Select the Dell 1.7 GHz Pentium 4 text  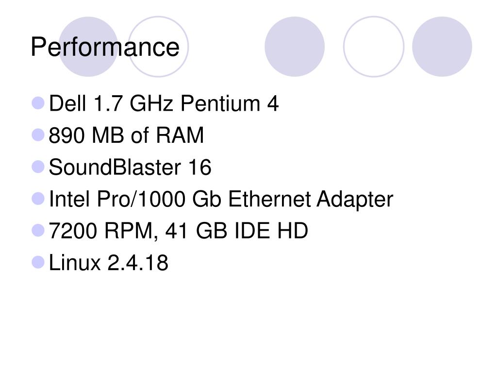(x=164, y=103)
